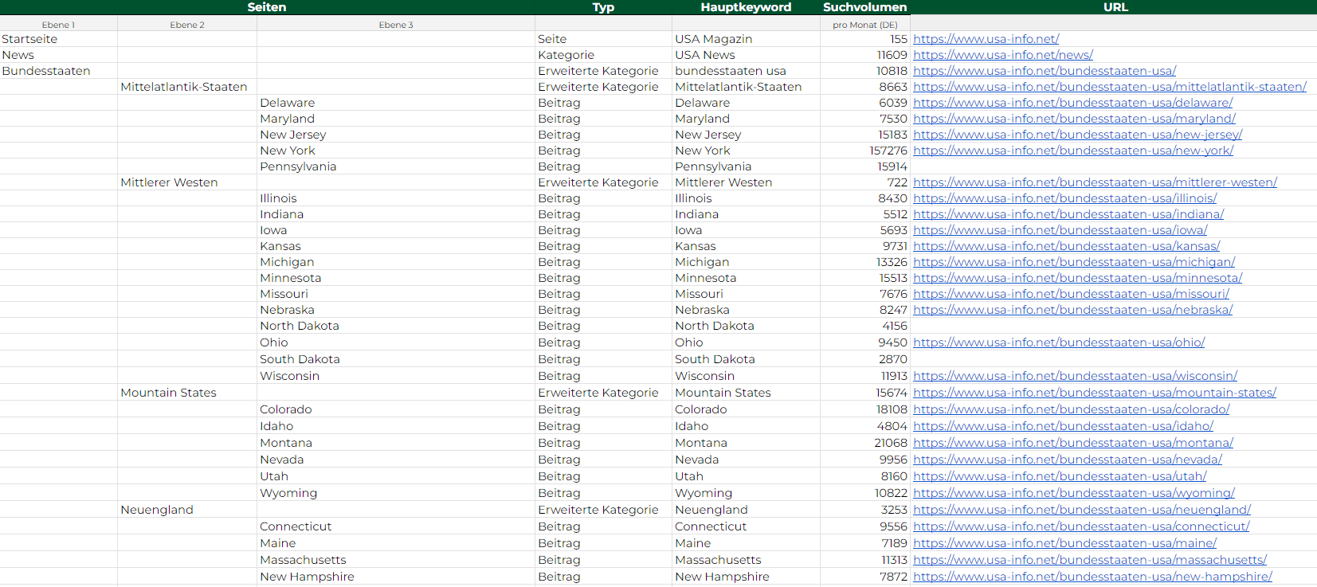Image resolution: width=1317 pixels, height=587 pixels.
Task: Select the 'Seite' type cell
Action: (x=603, y=39)
